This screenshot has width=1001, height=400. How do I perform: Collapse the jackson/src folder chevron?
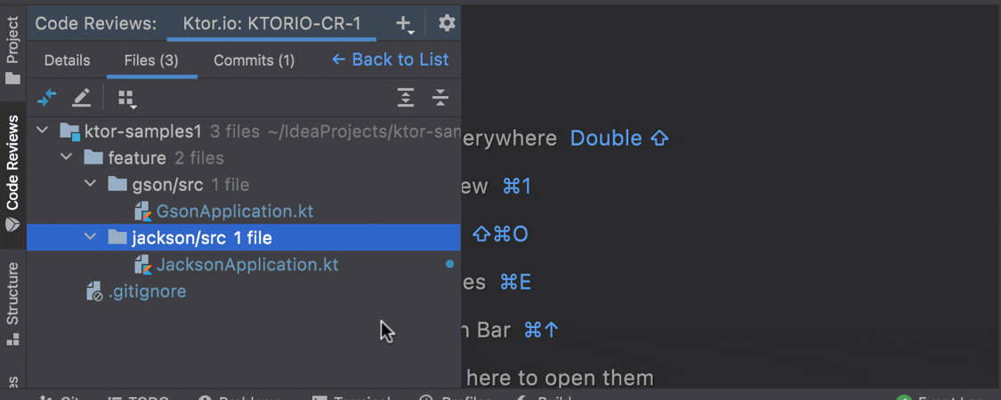91,237
